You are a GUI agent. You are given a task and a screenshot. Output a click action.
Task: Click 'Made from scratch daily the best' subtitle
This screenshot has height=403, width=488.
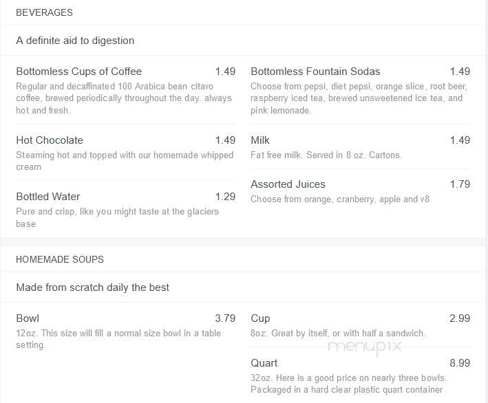click(x=92, y=287)
